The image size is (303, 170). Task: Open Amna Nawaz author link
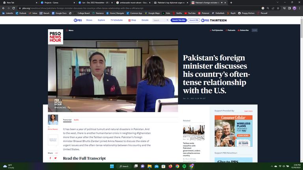(53, 129)
